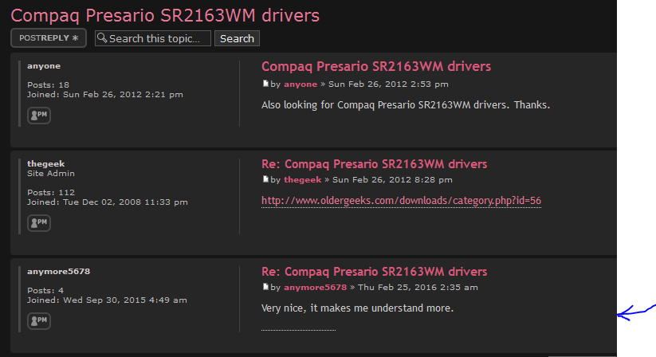Viewport: 656px width, 357px height.
Task: Click 'Posts: 18' text
Action: pyautogui.click(x=48, y=84)
